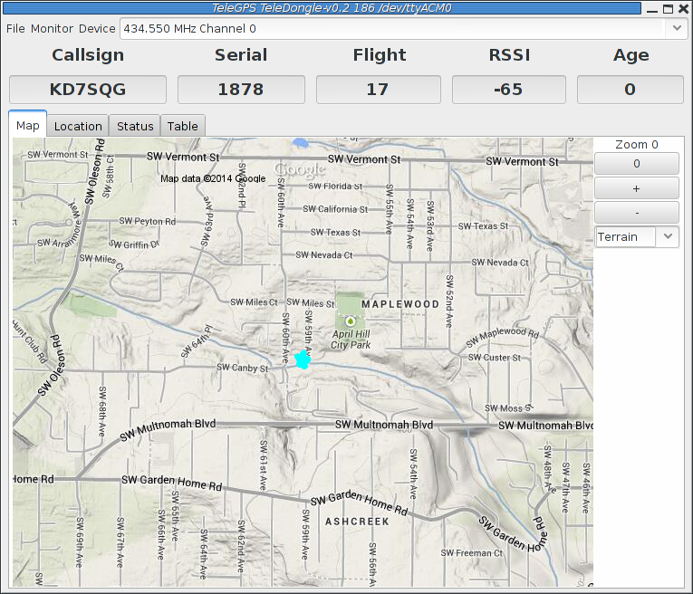This screenshot has height=594, width=693.
Task: Switch to the Location tab
Action: [78, 126]
